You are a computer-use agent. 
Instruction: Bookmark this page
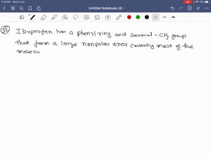pos(30,8)
